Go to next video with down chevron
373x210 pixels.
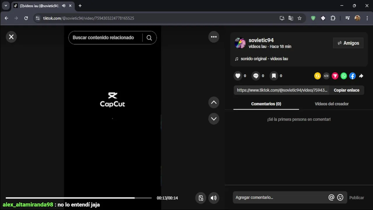(x=214, y=119)
